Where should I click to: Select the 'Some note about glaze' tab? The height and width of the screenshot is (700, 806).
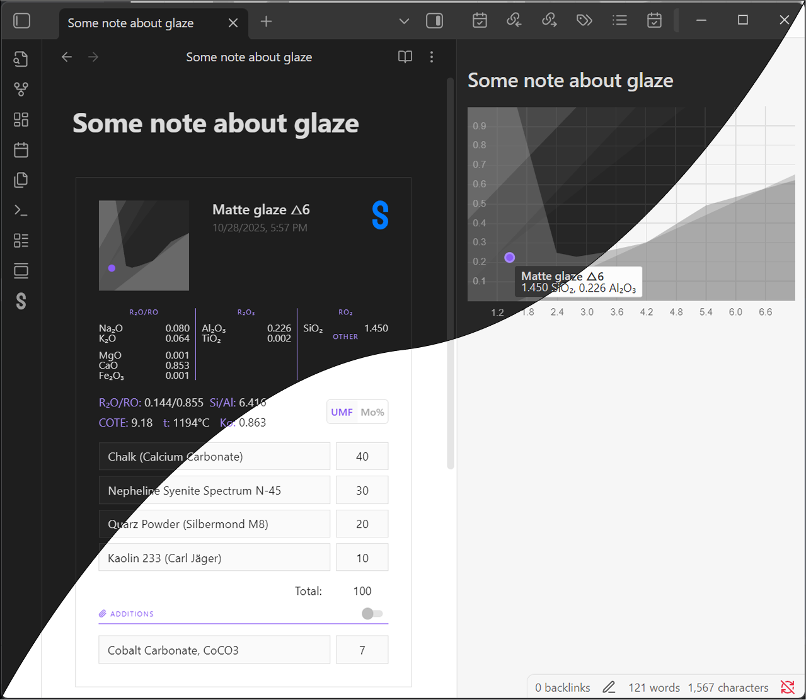point(153,23)
